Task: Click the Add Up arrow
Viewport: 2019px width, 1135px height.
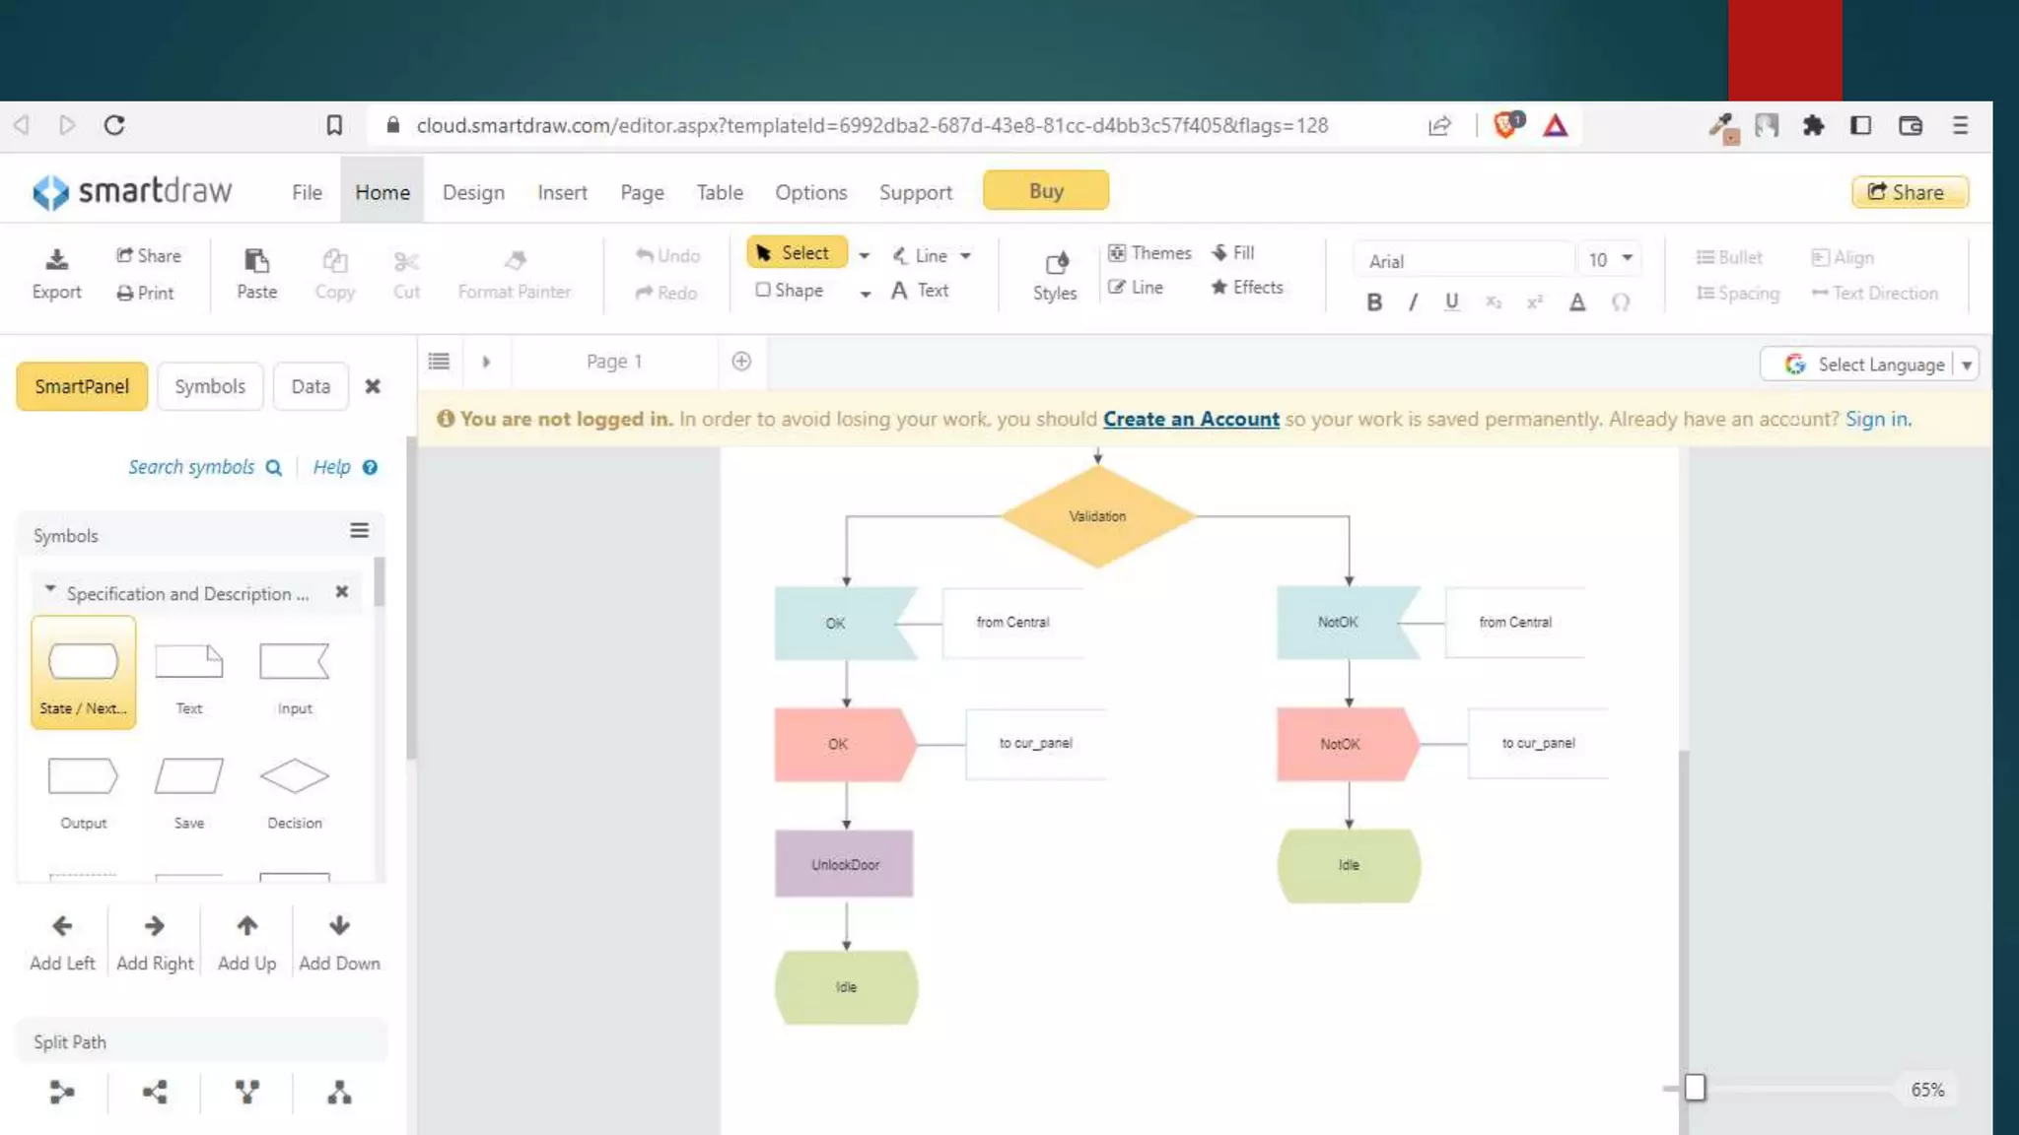Action: point(246,926)
